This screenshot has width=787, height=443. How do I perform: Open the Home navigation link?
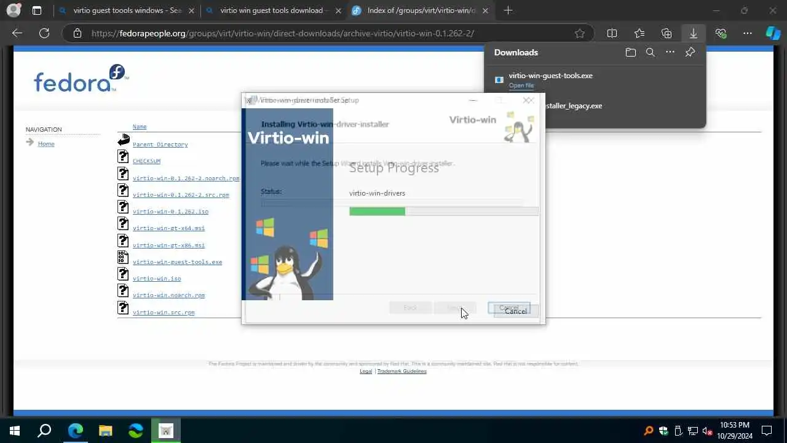pos(46,143)
